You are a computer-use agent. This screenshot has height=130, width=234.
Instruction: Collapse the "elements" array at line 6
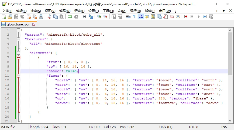18,53
